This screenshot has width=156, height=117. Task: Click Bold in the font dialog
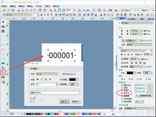(38, 79)
